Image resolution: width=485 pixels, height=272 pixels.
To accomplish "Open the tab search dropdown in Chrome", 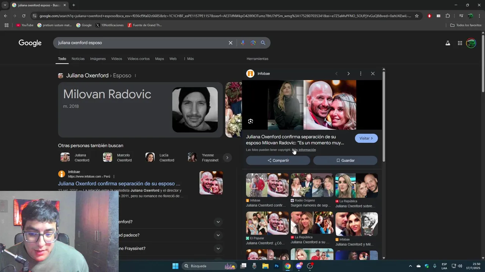I will 5,5.
